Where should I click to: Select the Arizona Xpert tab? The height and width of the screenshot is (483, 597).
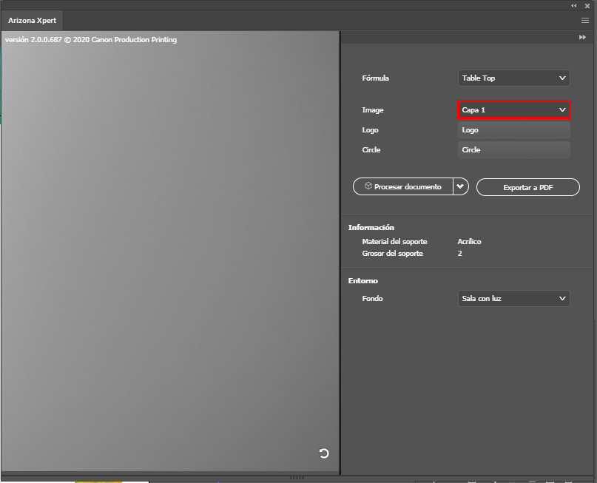(32, 21)
